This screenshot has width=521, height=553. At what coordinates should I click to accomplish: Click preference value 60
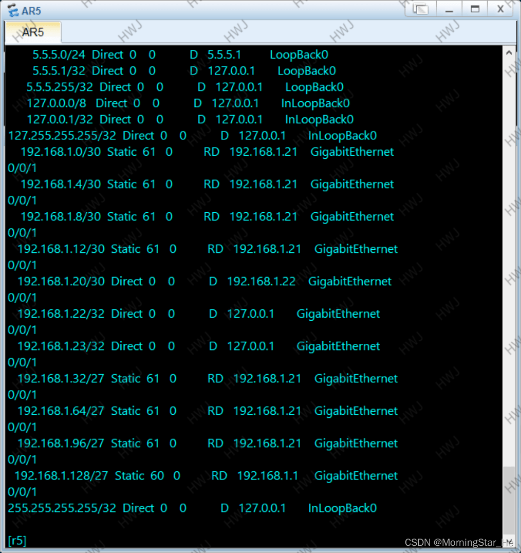(157, 476)
